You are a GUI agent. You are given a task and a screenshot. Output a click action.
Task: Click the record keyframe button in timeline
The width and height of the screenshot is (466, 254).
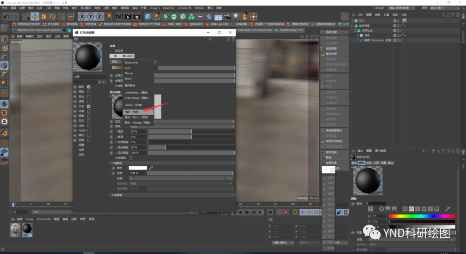pyautogui.click(x=286, y=212)
